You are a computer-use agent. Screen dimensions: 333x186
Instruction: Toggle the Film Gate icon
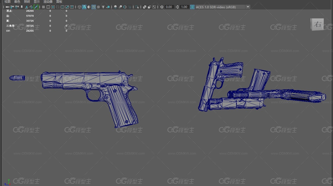point(48,7)
